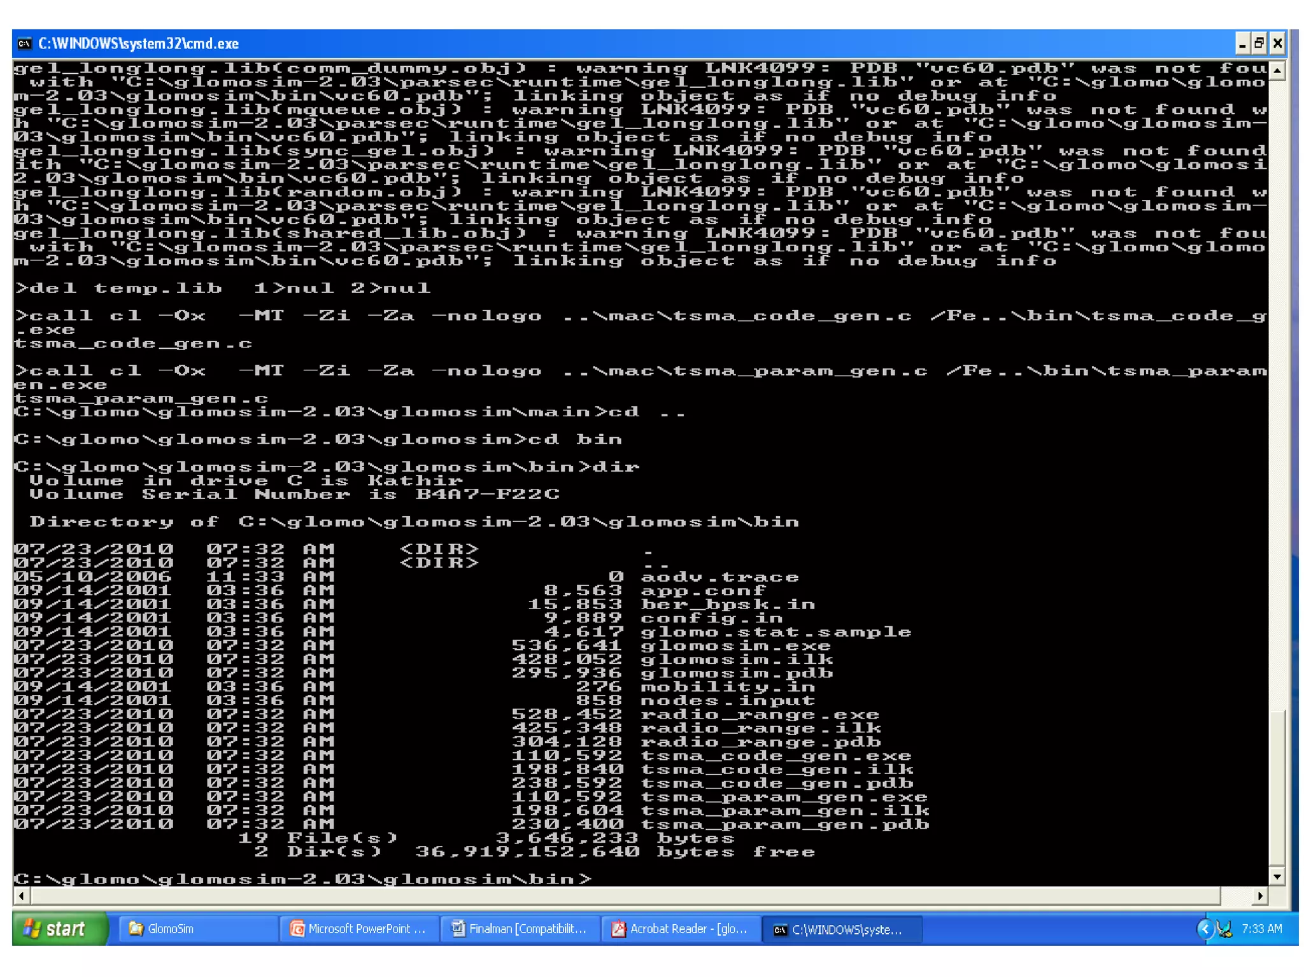Switch to Microsoft PowerPoint in taskbar

tap(358, 929)
